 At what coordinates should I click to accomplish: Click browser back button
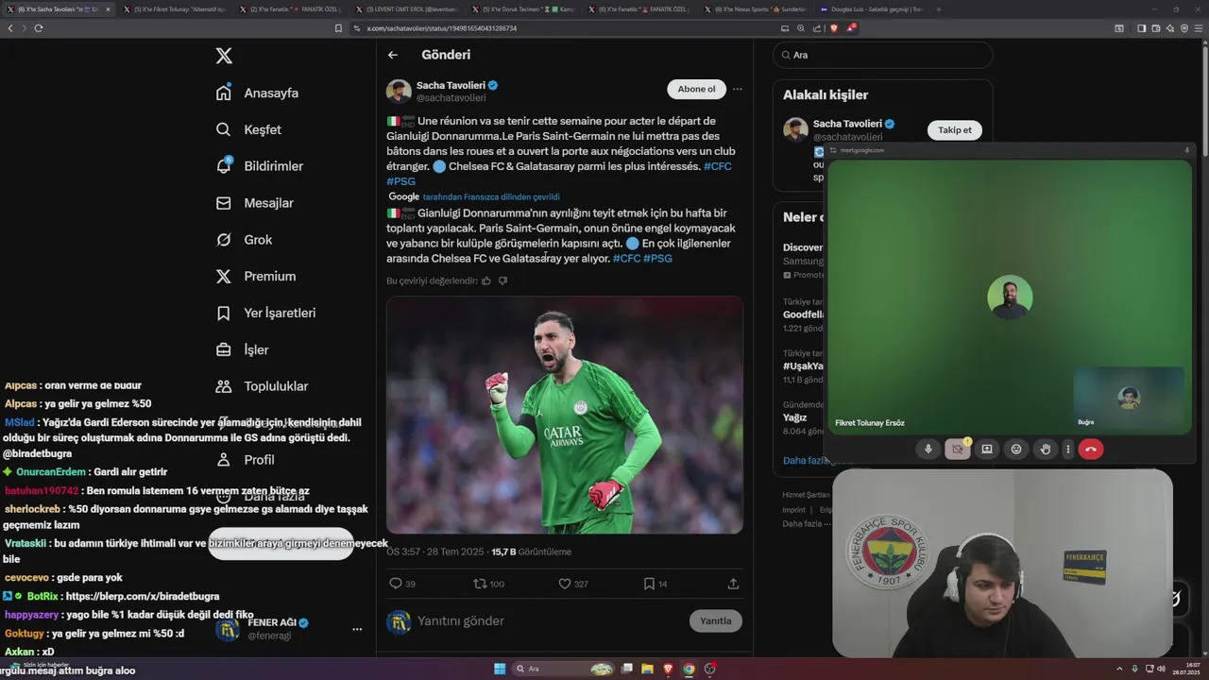click(x=10, y=28)
